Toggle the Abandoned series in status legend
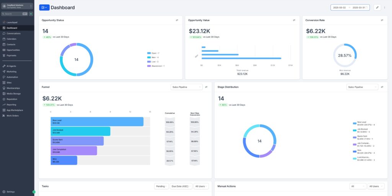Screen dimensions: 392x196 coord(156,66)
